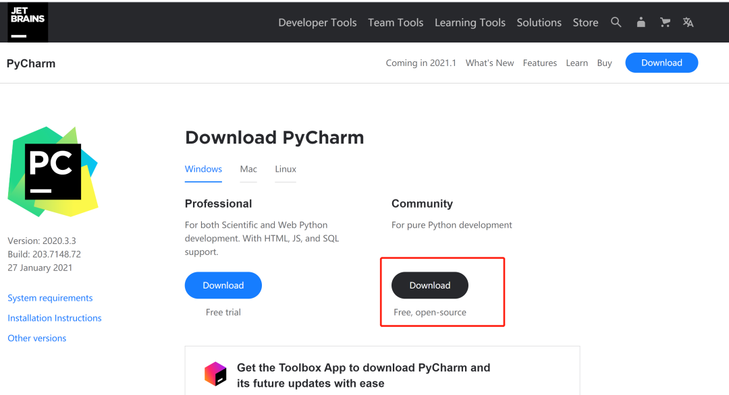Image resolution: width=729 pixels, height=395 pixels.
Task: Open the Developer Tools menu
Action: click(x=317, y=22)
